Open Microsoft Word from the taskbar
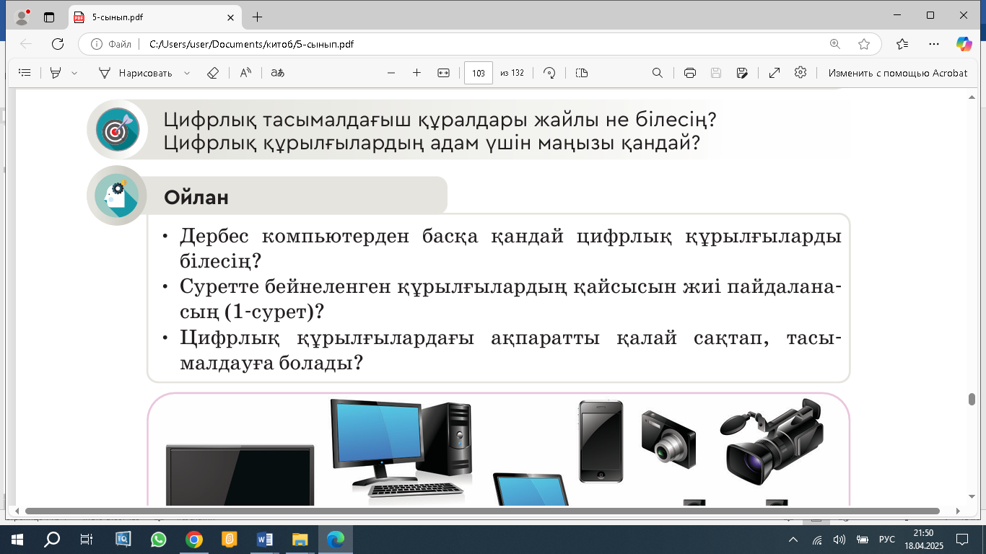 [x=264, y=539]
